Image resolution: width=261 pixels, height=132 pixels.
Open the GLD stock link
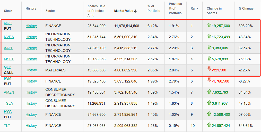click(x=8, y=67)
